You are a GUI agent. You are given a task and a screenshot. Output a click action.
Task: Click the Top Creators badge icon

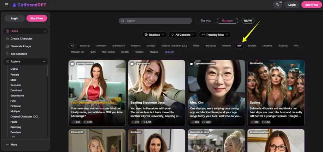[x=8, y=54]
